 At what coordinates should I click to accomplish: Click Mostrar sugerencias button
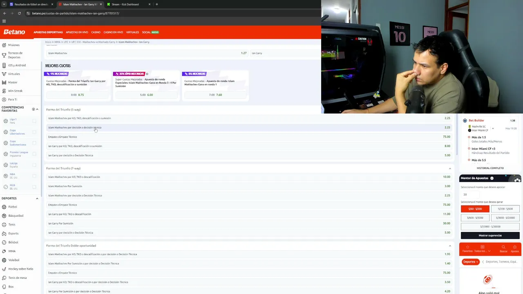coord(490,236)
